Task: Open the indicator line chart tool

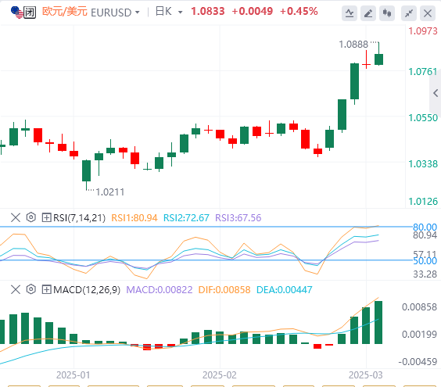Action: point(350,13)
